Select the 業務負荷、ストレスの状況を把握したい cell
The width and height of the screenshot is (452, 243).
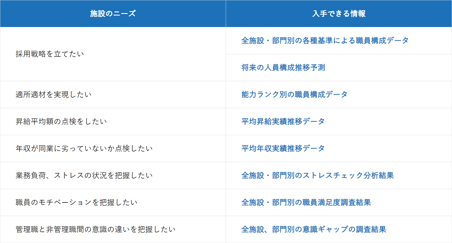pyautogui.click(x=84, y=175)
